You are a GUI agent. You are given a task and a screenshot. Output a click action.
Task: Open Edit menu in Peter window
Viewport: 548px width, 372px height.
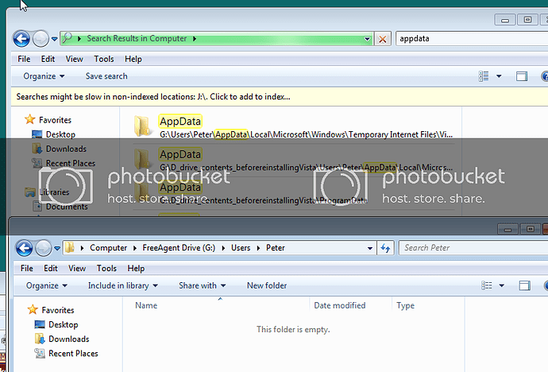pyautogui.click(x=50, y=269)
